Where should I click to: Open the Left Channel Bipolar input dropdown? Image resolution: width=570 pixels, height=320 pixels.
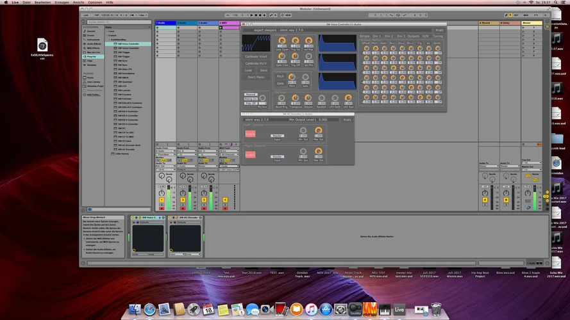click(x=278, y=136)
